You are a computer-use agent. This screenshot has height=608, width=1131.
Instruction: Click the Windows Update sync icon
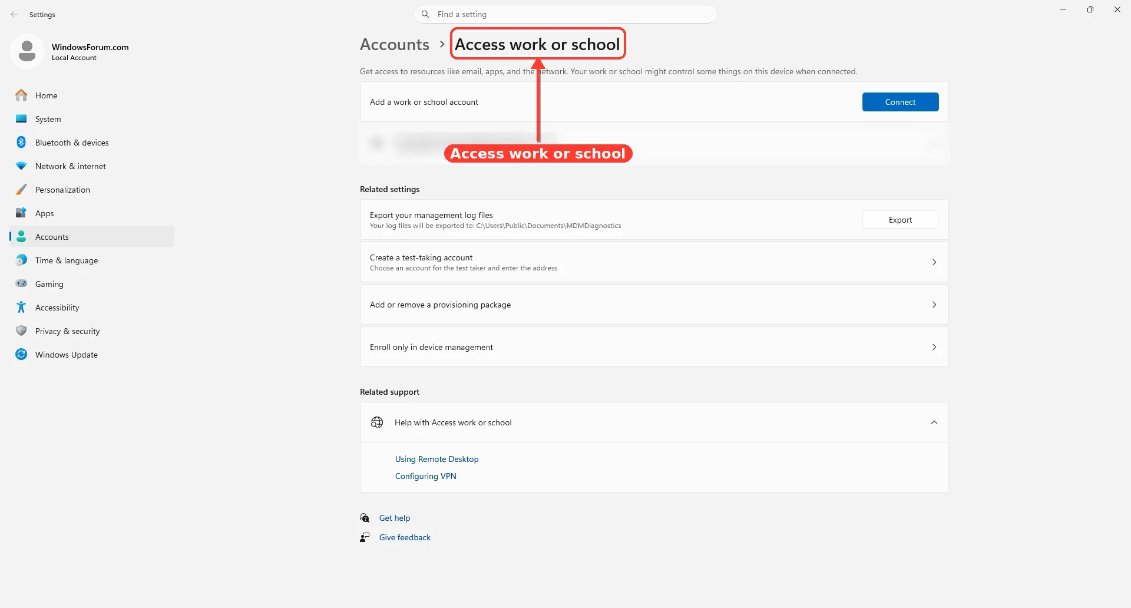tap(21, 354)
